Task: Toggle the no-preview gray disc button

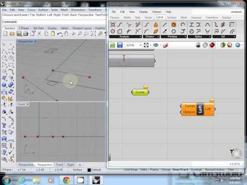Action: (x=198, y=45)
